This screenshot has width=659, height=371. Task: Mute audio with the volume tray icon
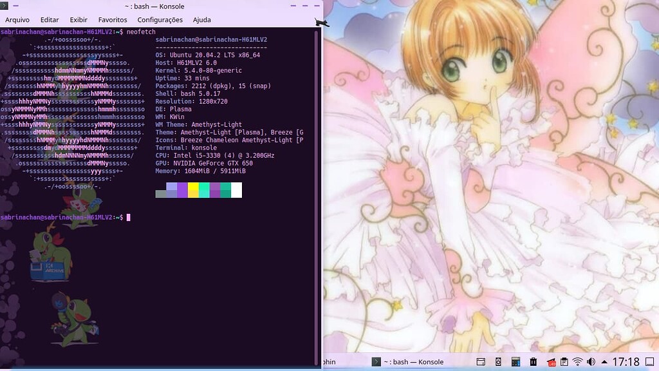[591, 362]
